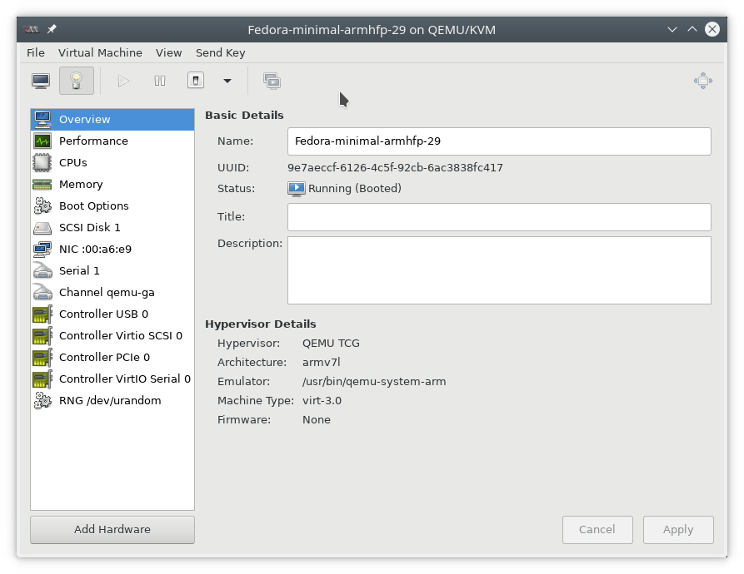Screen dimensions: 744x574
Task: Click the Memory module icon
Action: pos(42,185)
